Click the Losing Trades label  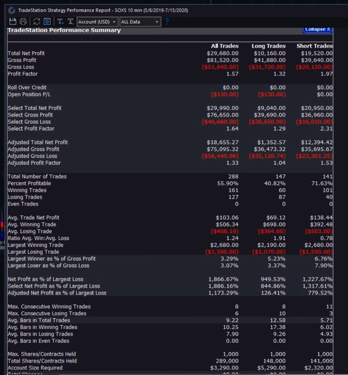[25, 197]
